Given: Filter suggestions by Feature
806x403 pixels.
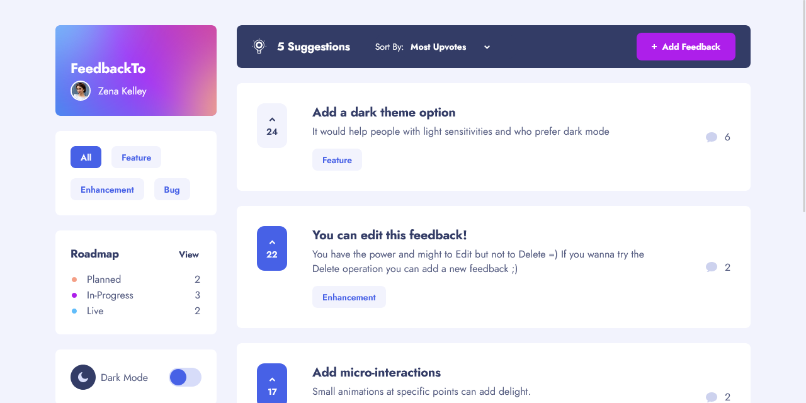Looking at the screenshot, I should pos(136,157).
